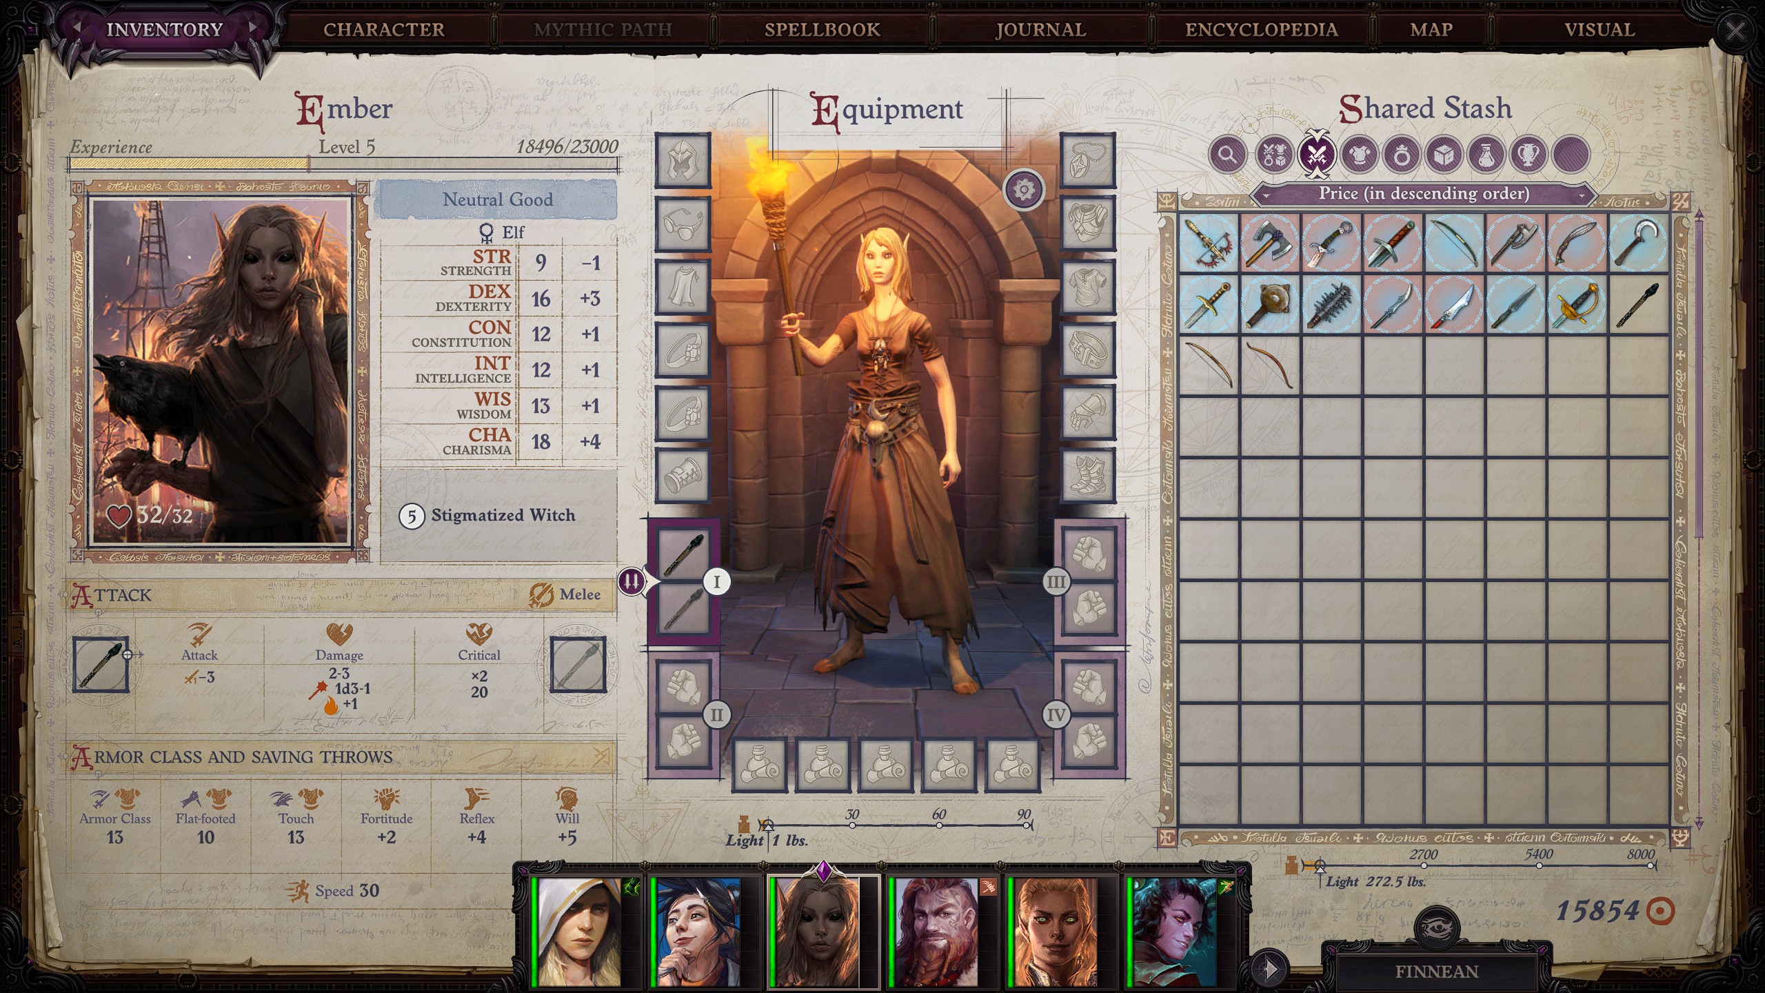Filter stash by armor items

[x=1359, y=154]
